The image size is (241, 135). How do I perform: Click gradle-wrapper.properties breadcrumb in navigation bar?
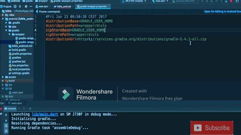(x=67, y=1)
